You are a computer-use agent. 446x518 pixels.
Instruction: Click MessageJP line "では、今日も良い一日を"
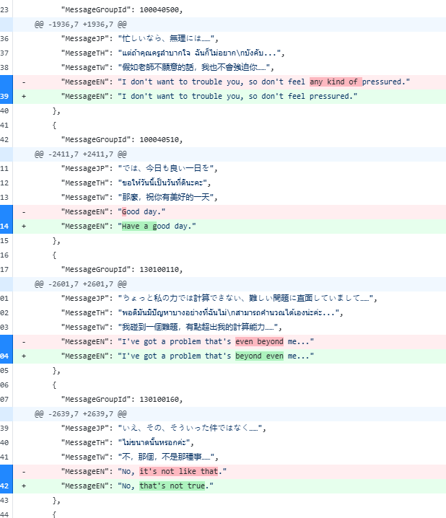139,169
